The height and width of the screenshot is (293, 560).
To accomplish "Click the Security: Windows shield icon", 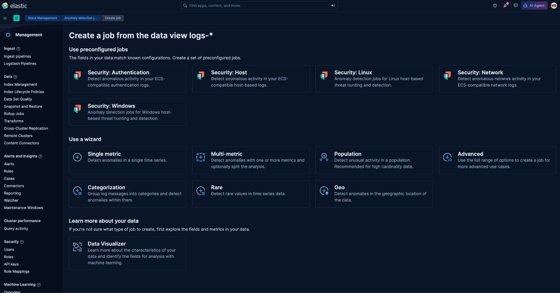I will click(78, 109).
